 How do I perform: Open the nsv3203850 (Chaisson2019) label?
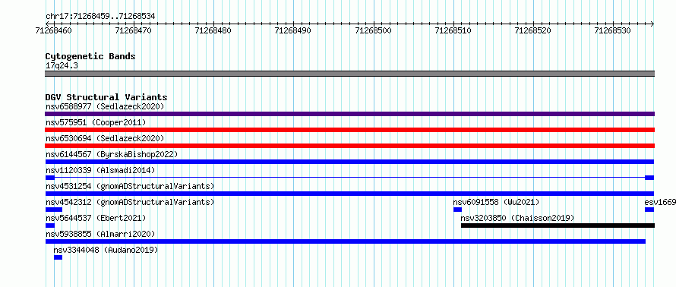click(517, 218)
